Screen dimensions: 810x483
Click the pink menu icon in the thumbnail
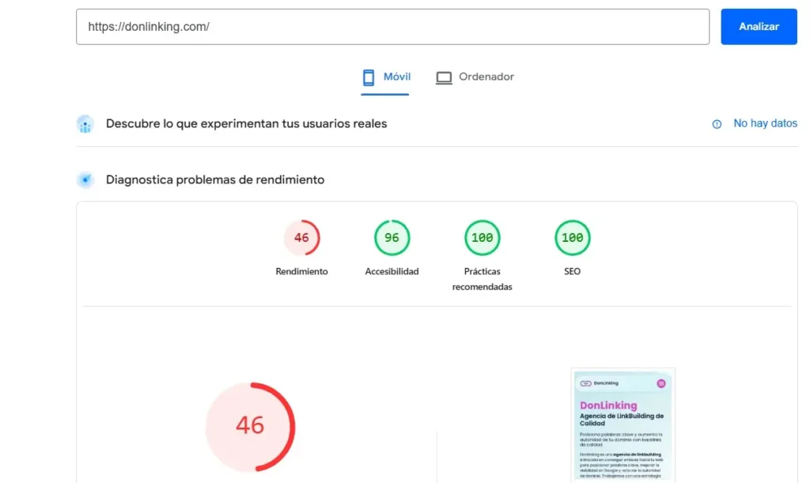pyautogui.click(x=661, y=383)
